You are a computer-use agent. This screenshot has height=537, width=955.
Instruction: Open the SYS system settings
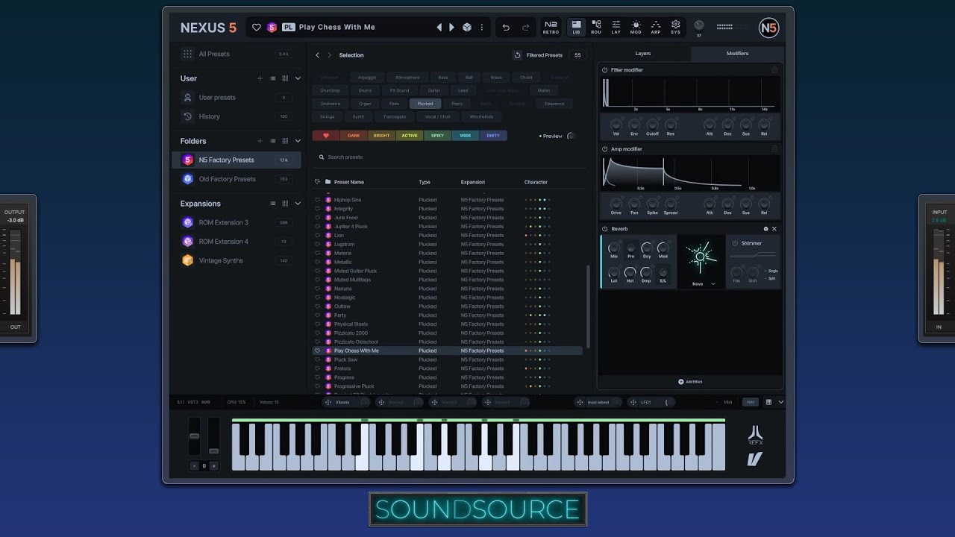coord(675,28)
